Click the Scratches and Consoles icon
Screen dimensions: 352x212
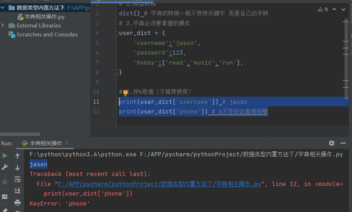pos(12,35)
